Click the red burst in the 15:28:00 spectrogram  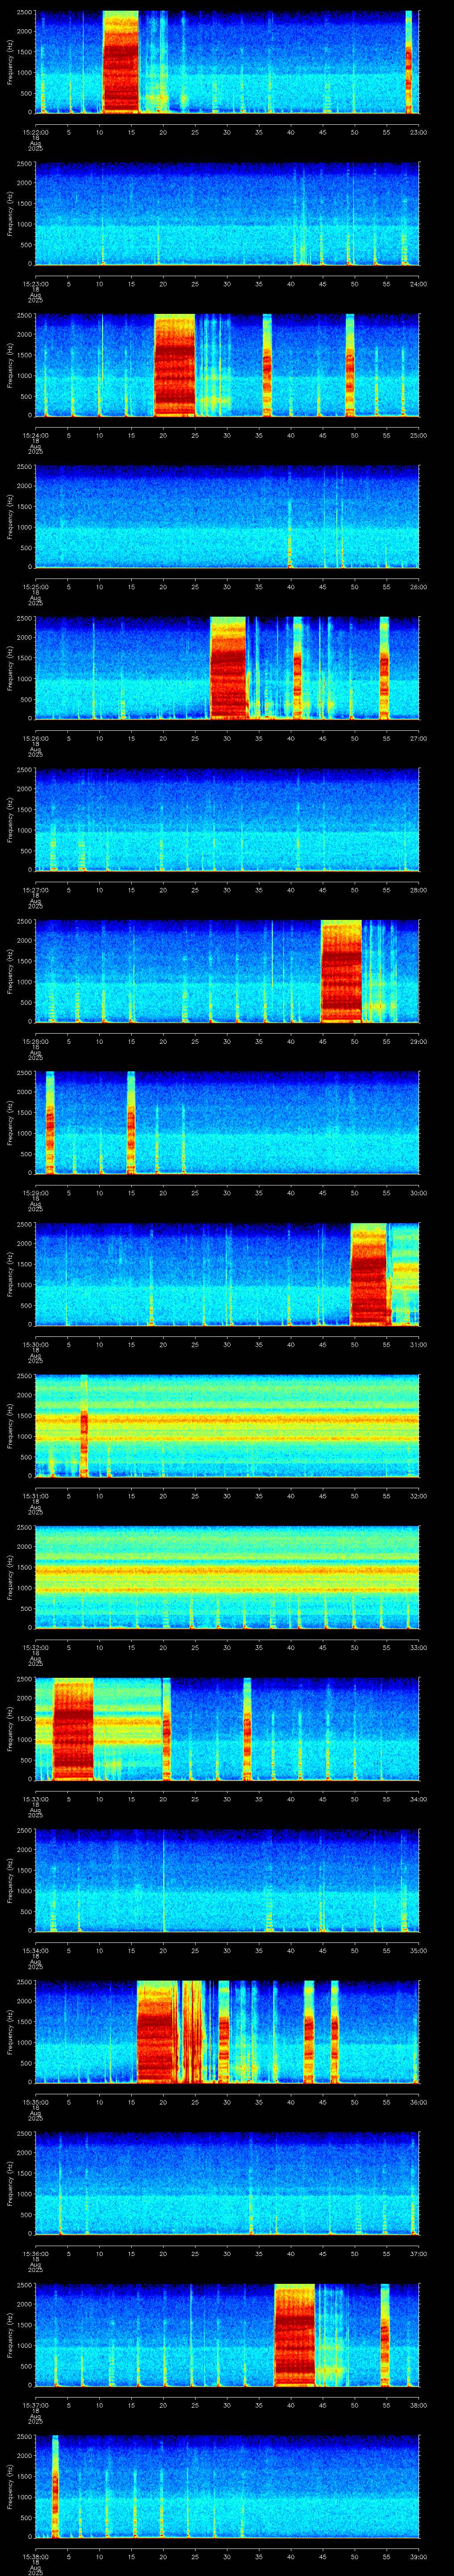tap(341, 971)
